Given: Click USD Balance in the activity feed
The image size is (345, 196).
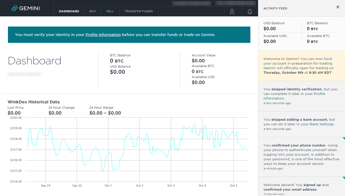Looking at the screenshot, I should click(x=274, y=23).
